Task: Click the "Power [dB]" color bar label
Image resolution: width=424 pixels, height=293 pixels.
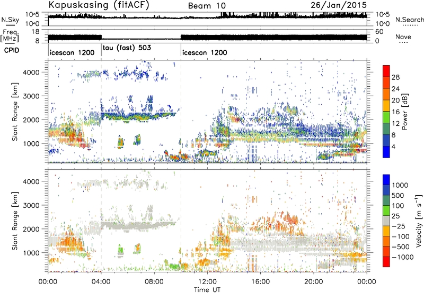Action: [x=404, y=112]
